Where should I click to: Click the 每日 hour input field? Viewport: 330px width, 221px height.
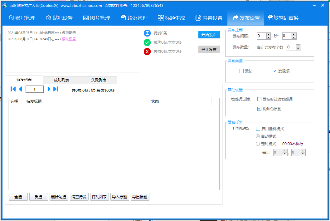[x=278, y=152]
